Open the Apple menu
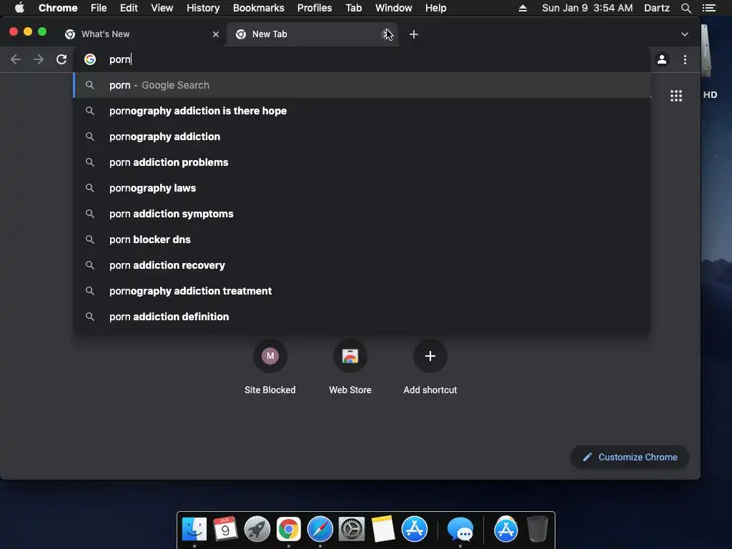 [x=19, y=8]
